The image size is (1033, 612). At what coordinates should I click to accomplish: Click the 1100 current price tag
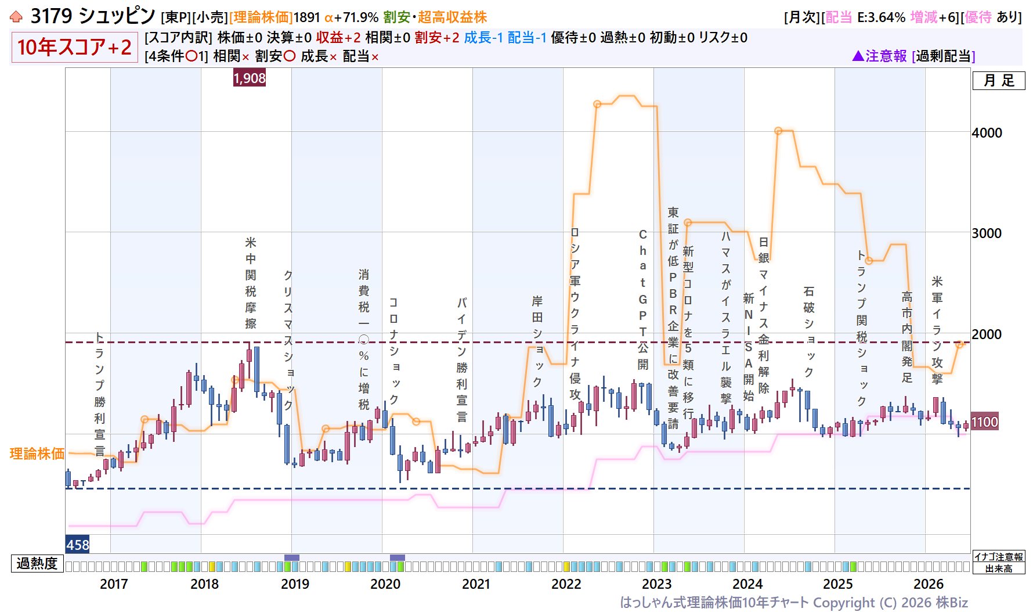tap(985, 422)
